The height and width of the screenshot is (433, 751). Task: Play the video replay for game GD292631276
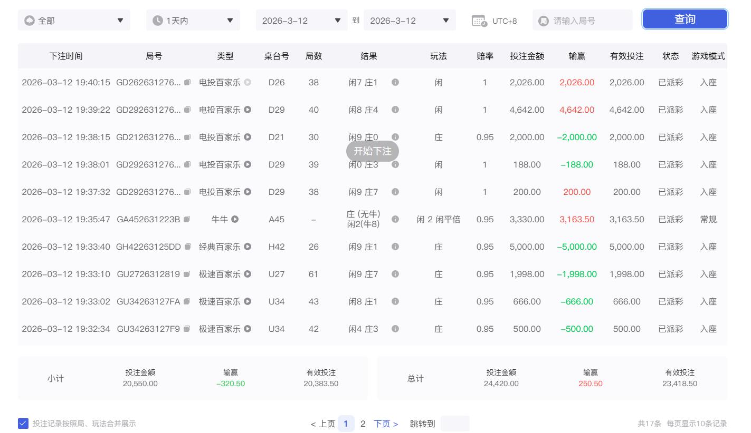tap(246, 110)
